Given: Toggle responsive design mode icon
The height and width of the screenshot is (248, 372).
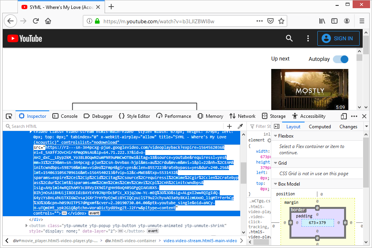Looking at the screenshot, I should (x=343, y=116).
